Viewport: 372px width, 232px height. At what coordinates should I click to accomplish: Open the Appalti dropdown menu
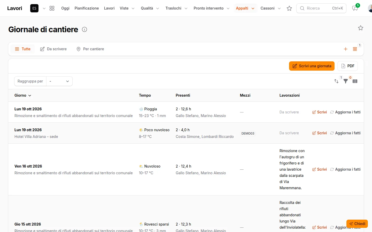tap(245, 8)
